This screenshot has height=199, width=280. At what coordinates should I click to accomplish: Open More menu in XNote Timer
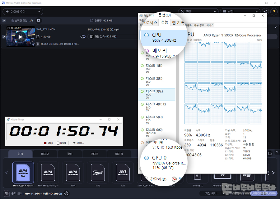(x=79, y=143)
